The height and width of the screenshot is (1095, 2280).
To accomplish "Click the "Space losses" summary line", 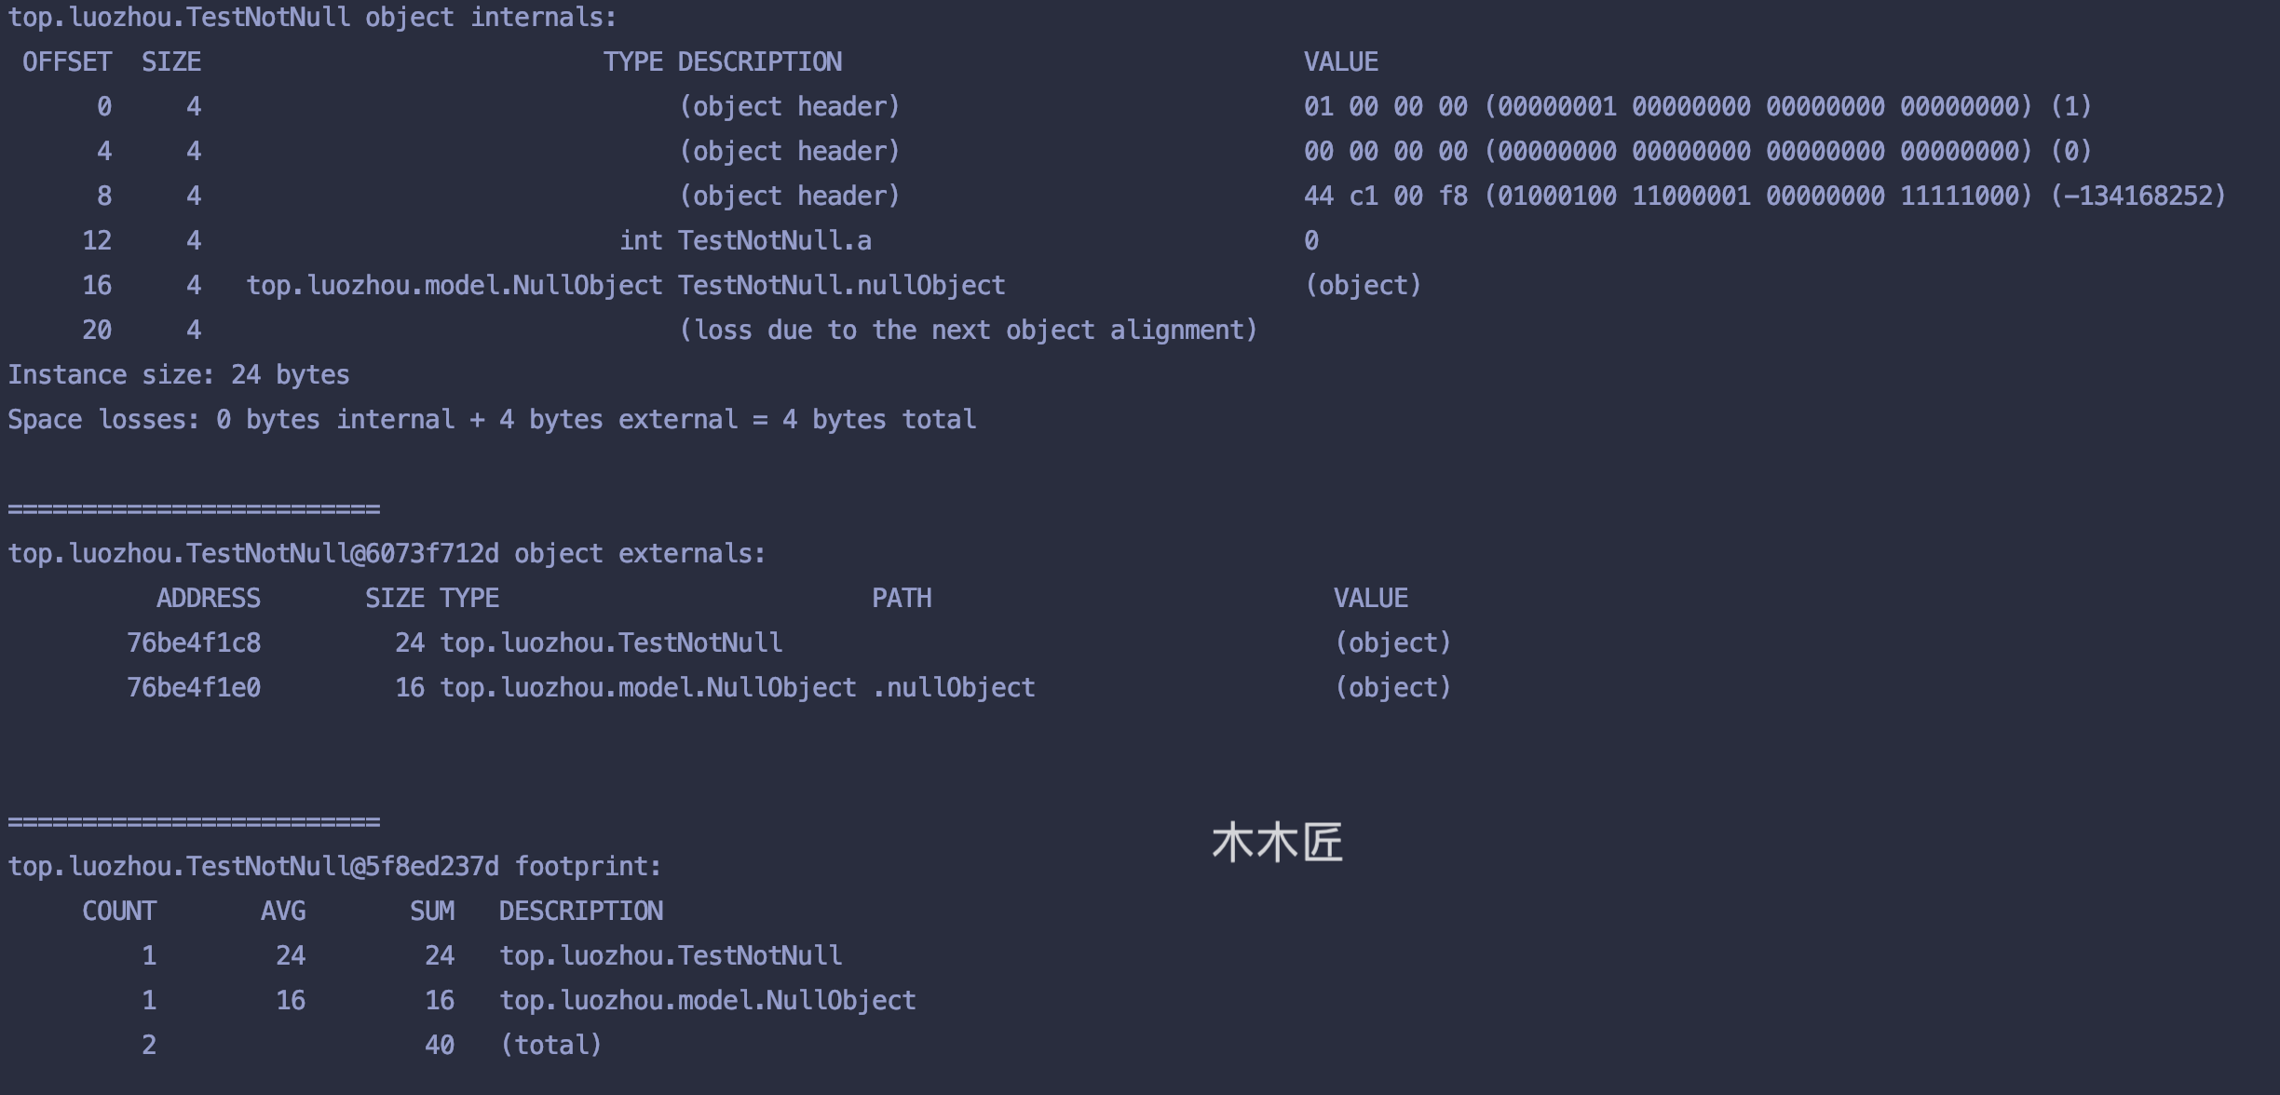I will point(492,420).
